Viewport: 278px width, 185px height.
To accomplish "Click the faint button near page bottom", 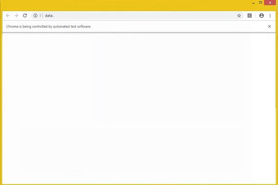I will (74, 173).
